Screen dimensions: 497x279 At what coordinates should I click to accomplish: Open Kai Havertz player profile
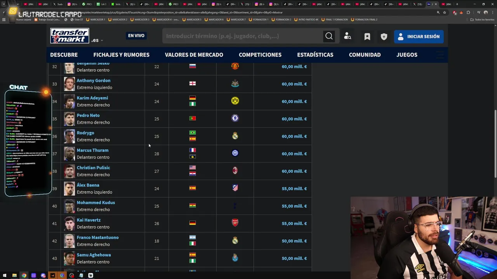coord(89,220)
